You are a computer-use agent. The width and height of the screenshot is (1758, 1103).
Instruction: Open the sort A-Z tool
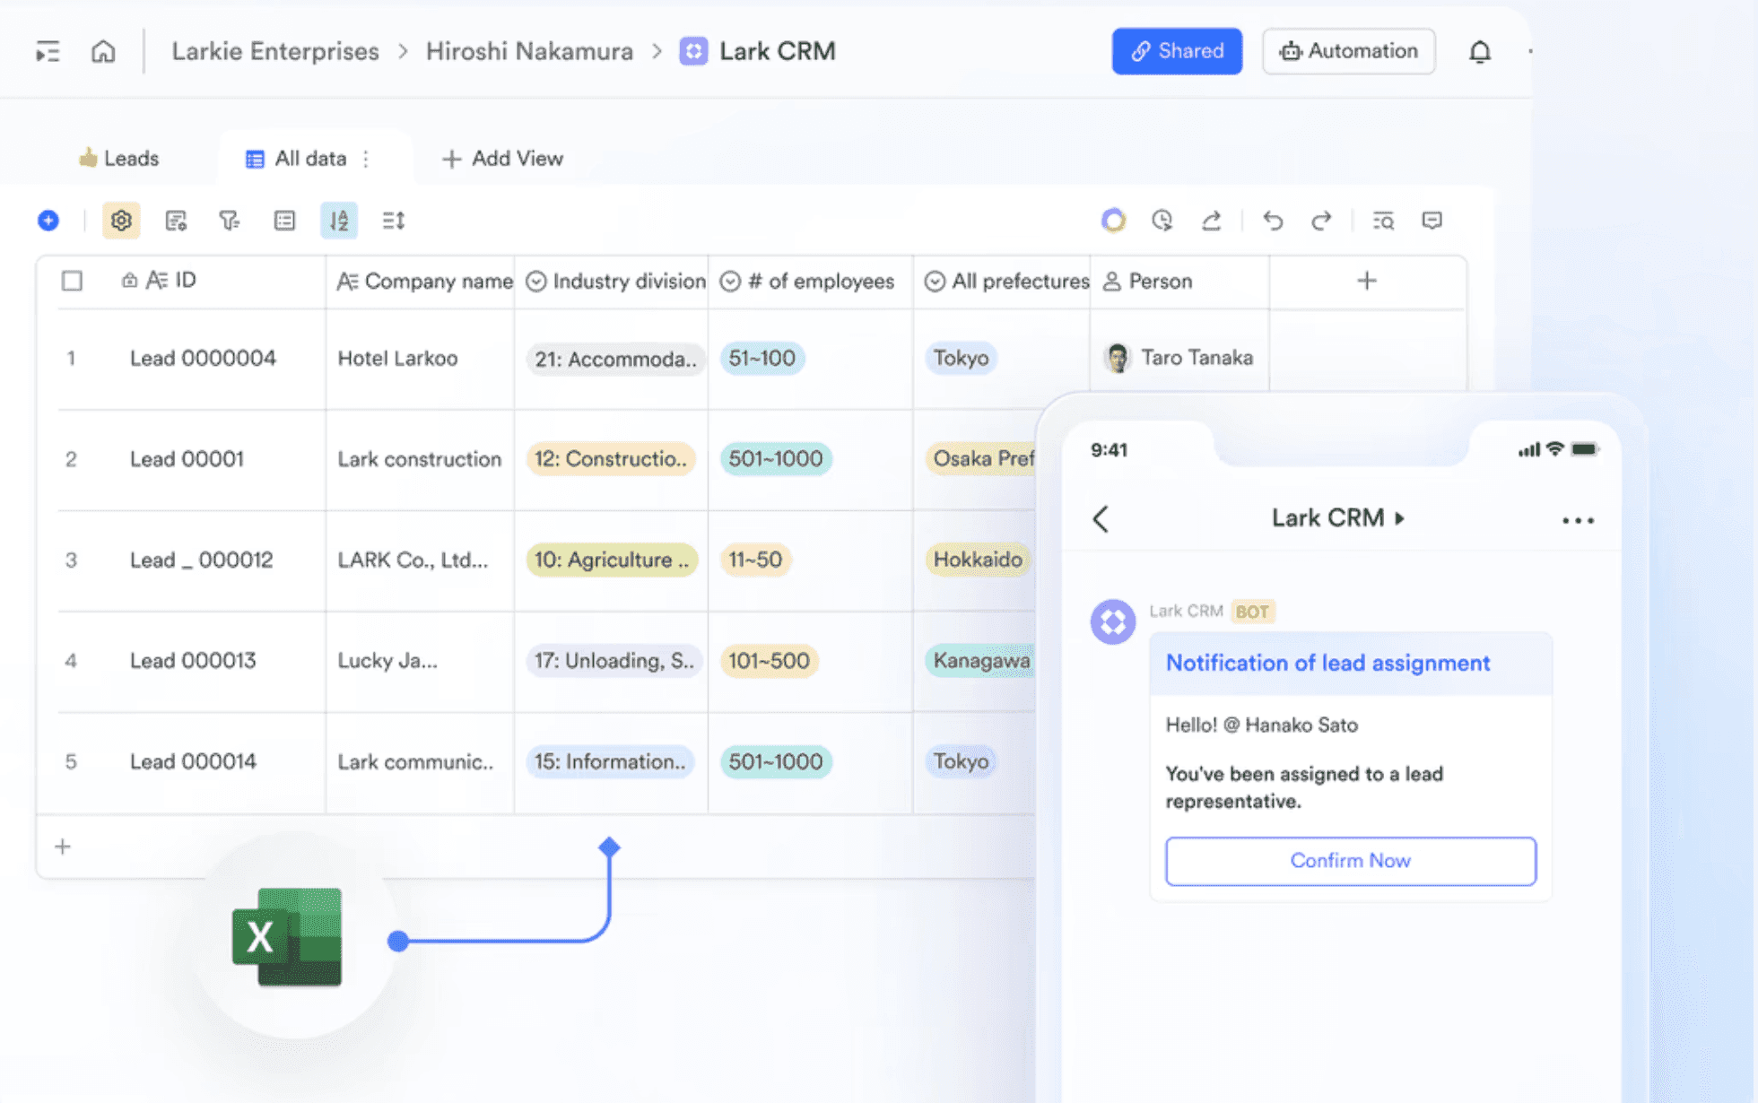click(x=339, y=221)
